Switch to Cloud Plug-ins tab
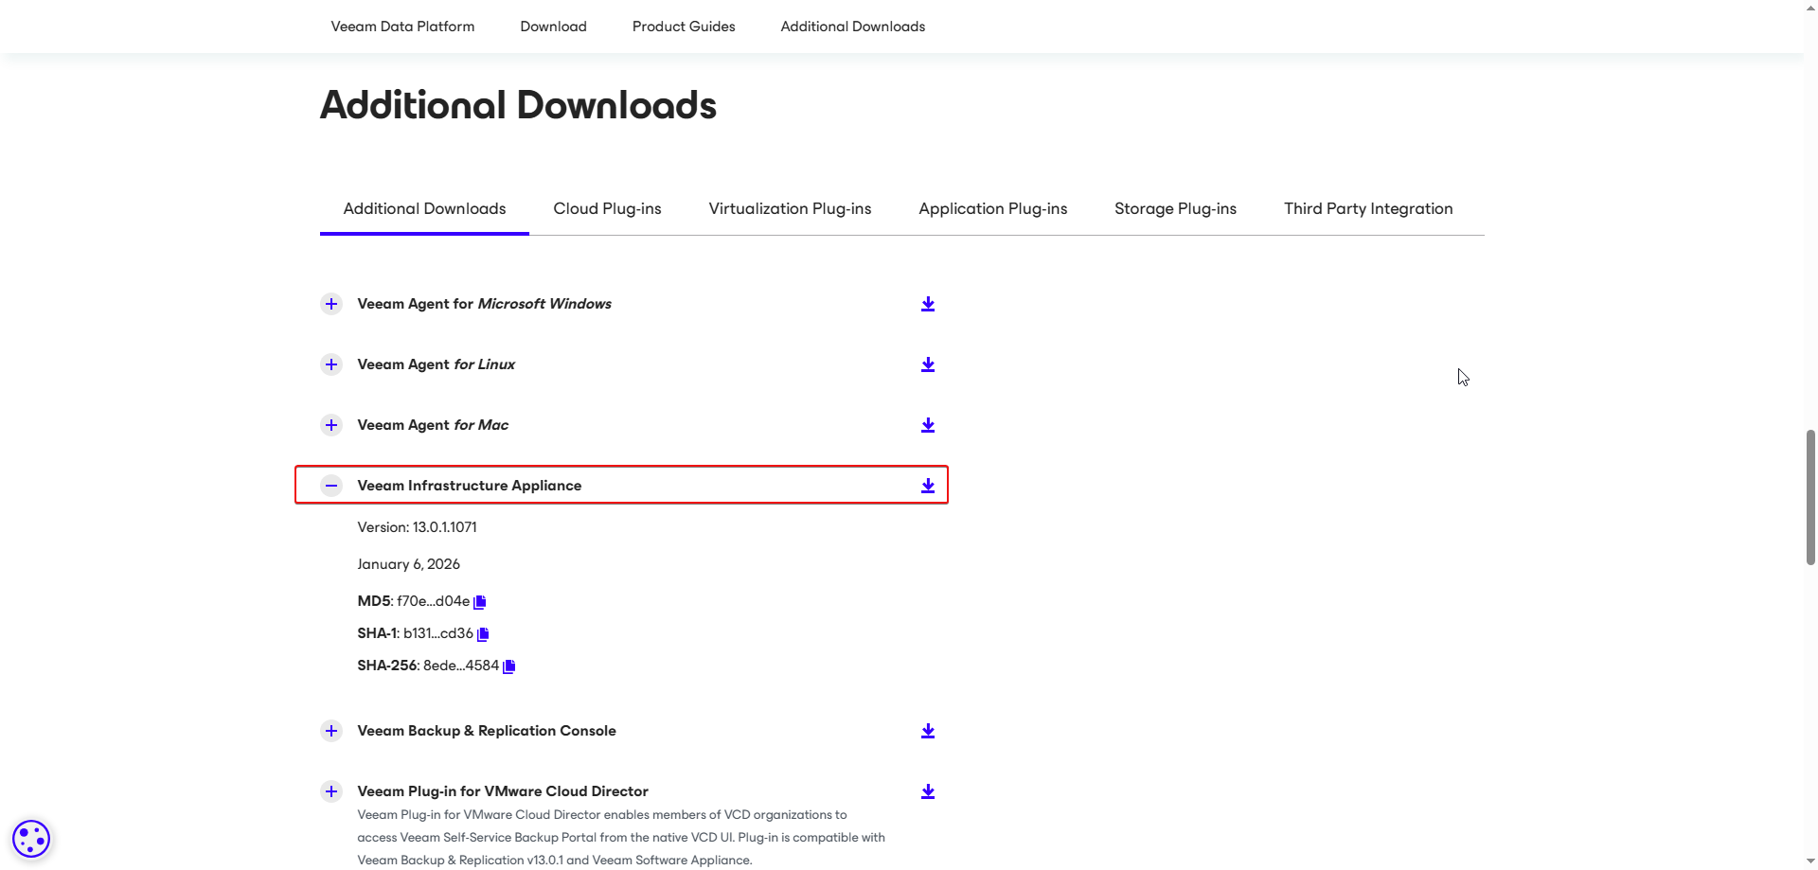 tap(607, 208)
